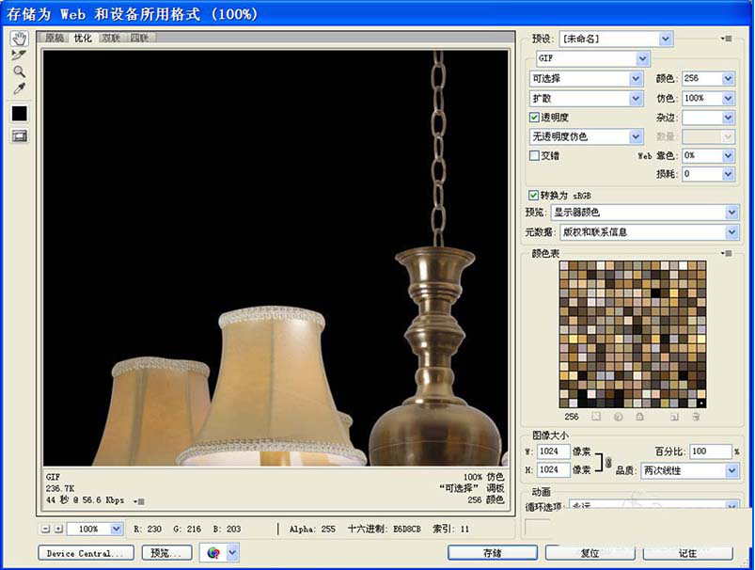Disable the 透明度 (Transparency) checkbox
This screenshot has width=755, height=570.
click(533, 117)
